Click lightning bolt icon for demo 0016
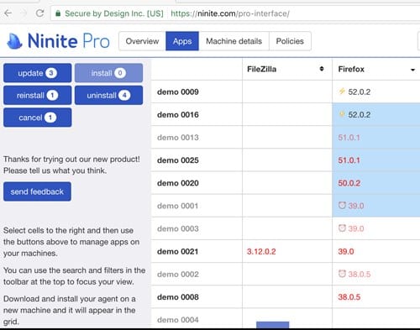 pos(342,114)
